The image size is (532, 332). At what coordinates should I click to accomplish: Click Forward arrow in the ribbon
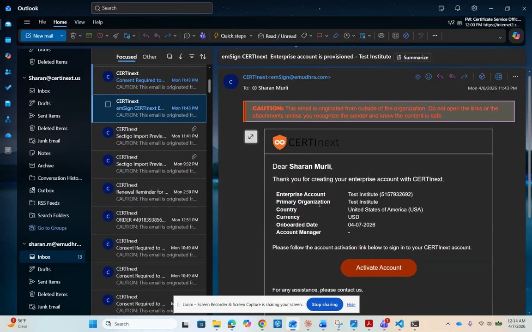pos(168,36)
